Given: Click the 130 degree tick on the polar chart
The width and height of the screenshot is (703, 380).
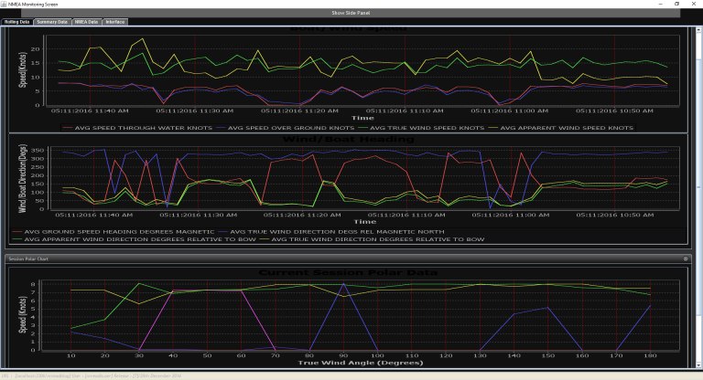Looking at the screenshot, I should [480, 355].
